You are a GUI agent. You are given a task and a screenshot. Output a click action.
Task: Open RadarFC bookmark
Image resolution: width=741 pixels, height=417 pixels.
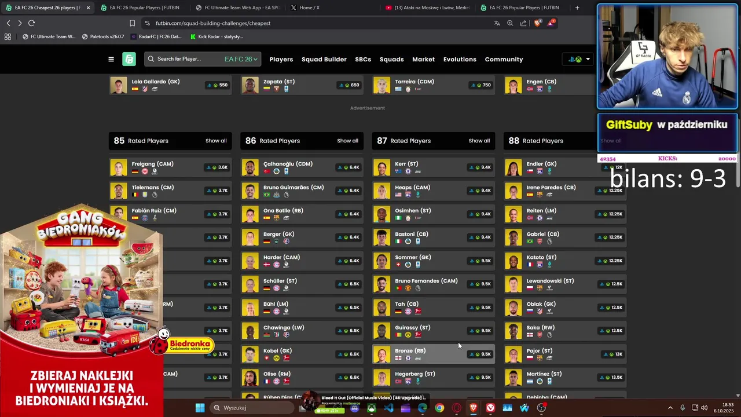point(156,36)
